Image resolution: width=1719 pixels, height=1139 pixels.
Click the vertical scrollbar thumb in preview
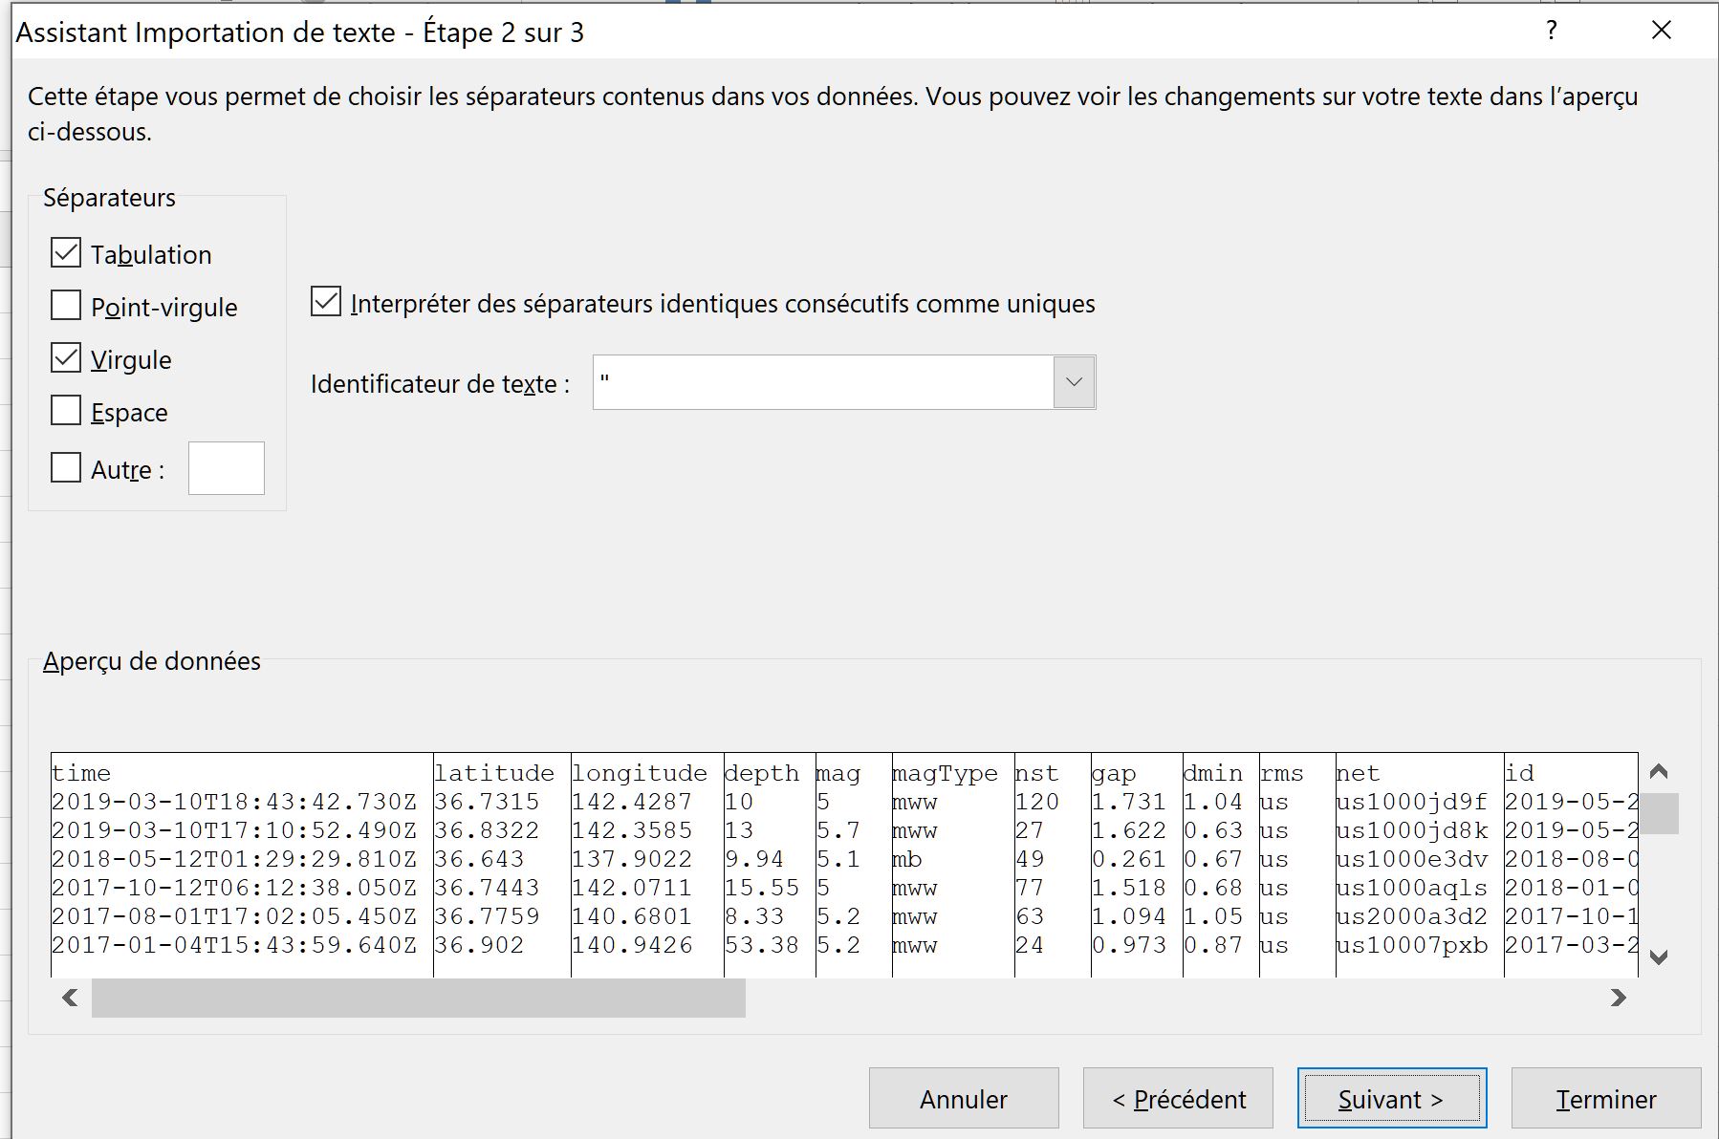tap(1659, 813)
